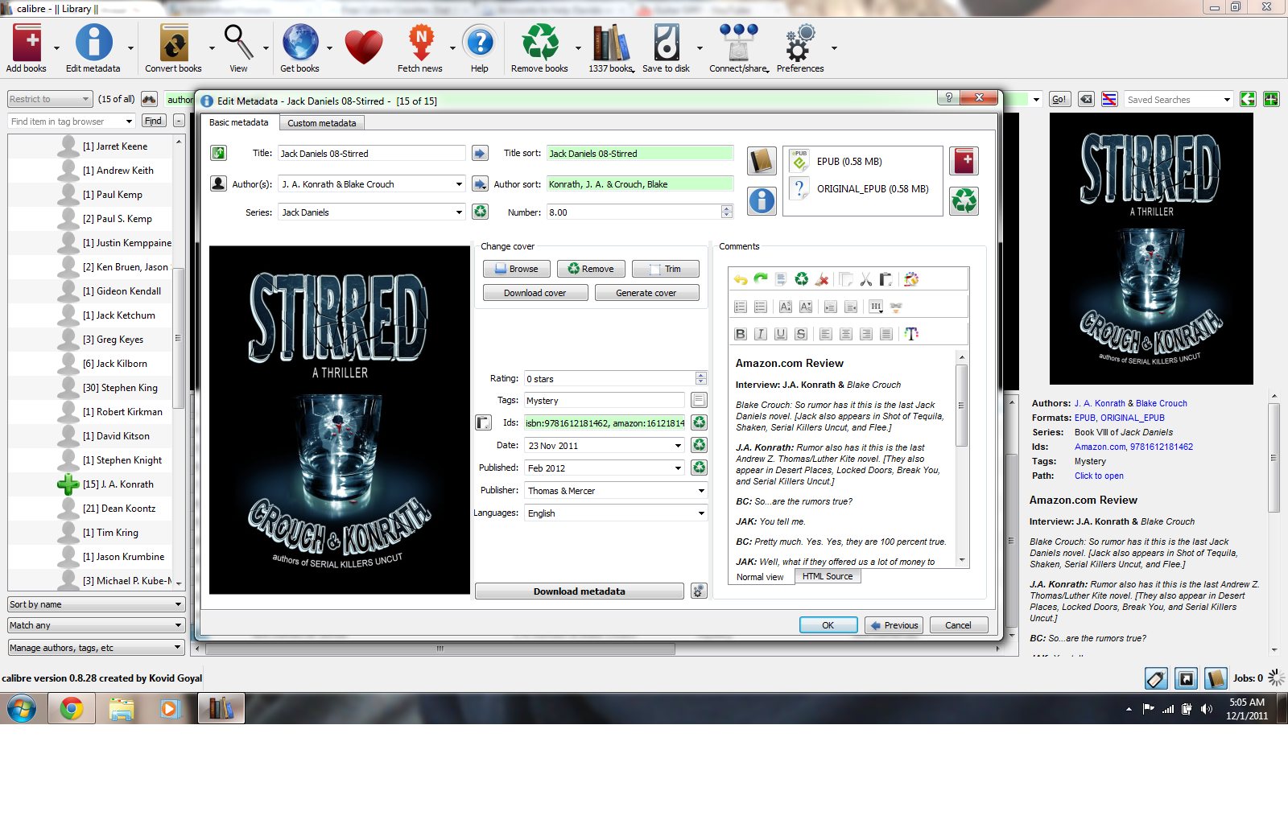The height and width of the screenshot is (824, 1288).
Task: Select the Basic metadata tab
Action: click(239, 122)
